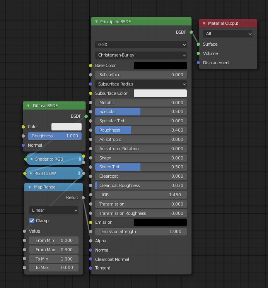Expand the Shader to RGB node
This screenshot has height=288, width=268.
[x=32, y=159]
